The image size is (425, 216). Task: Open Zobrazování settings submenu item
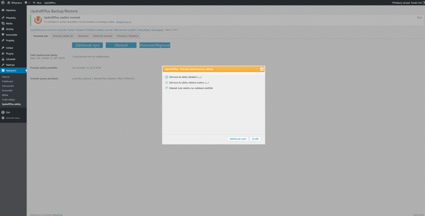(x=8, y=86)
